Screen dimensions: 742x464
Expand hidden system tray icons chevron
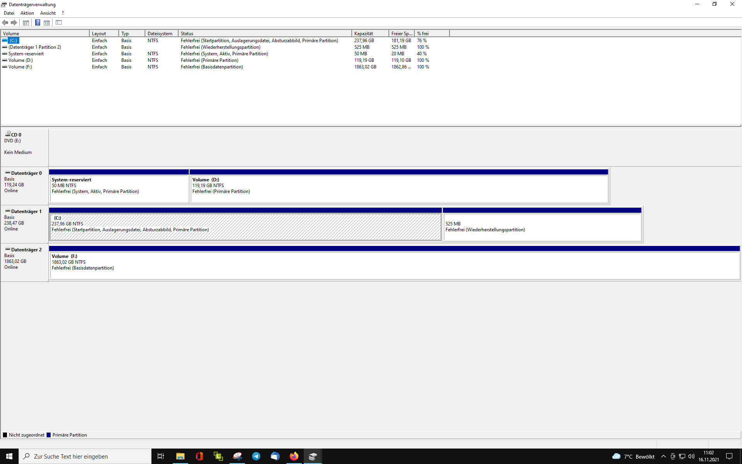pos(663,457)
